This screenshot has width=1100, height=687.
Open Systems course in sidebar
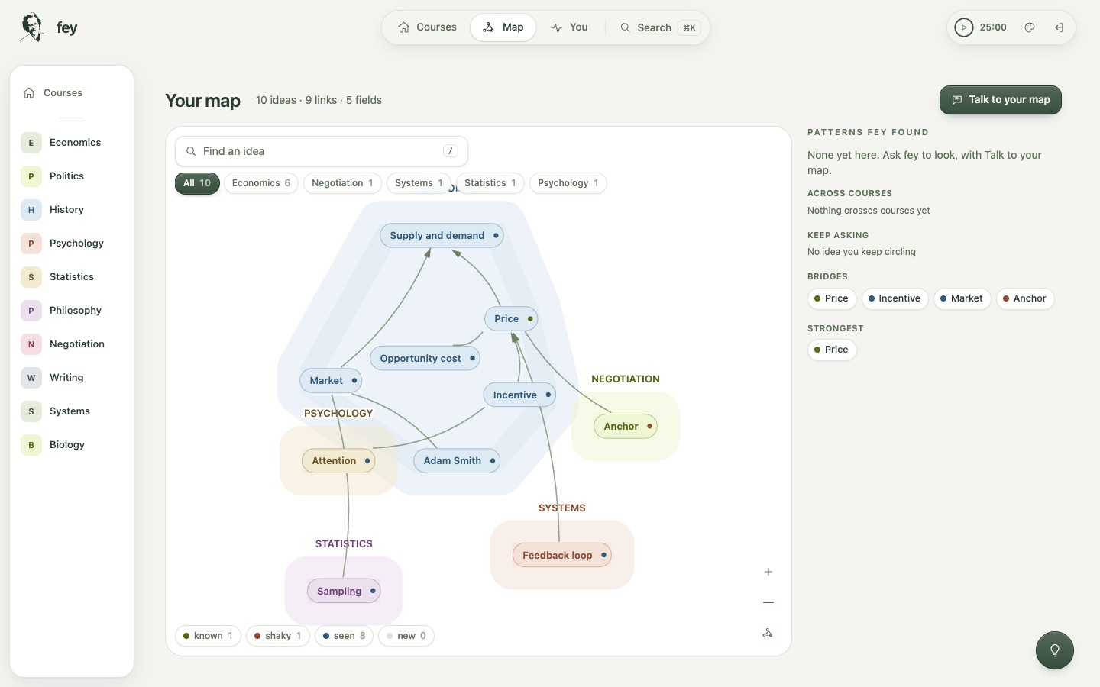pyautogui.click(x=72, y=411)
